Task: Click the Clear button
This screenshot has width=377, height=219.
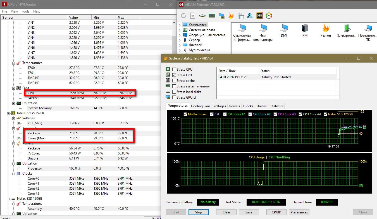Action: point(226,212)
